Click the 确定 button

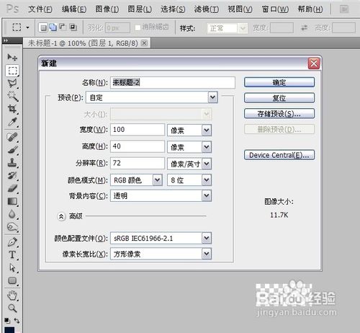[x=279, y=82]
